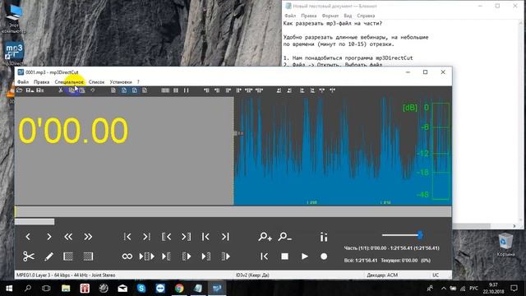This screenshot has width=526, height=296.
Task: Open the Специальное menu
Action: point(69,82)
